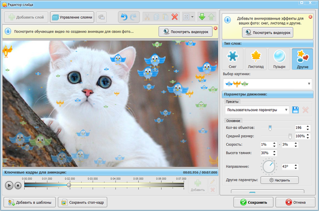The image size is (319, 211).
Task: Click the info icon in the hint bar above the preview
Action: (8, 32)
